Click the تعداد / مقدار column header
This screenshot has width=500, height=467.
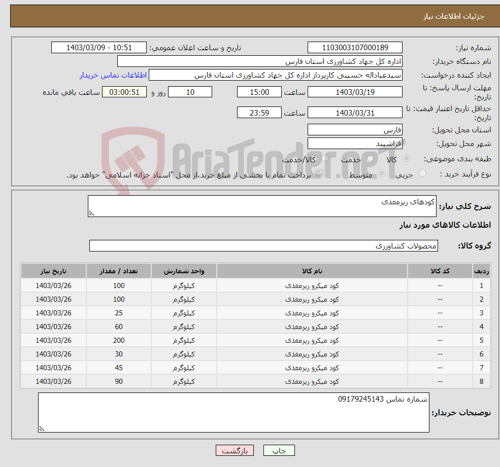tap(119, 271)
